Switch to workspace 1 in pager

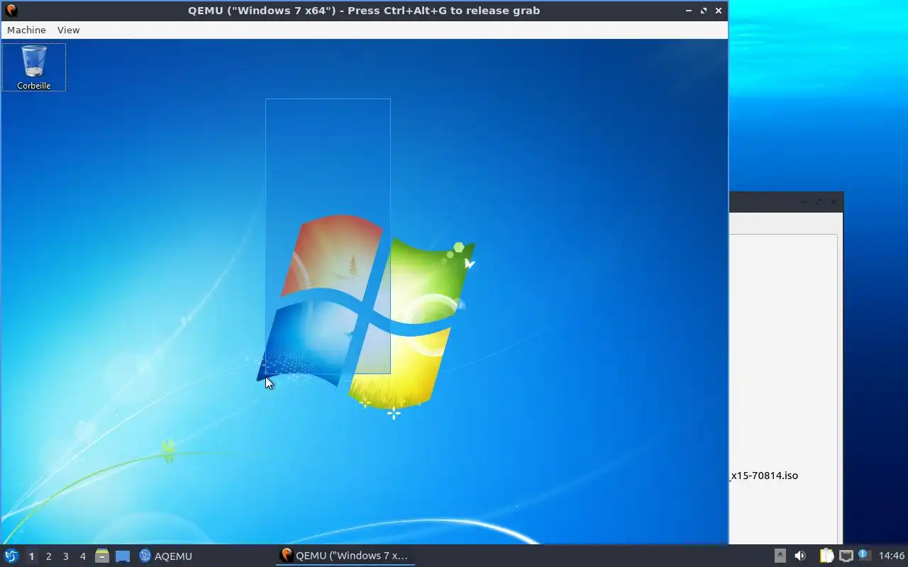point(31,556)
